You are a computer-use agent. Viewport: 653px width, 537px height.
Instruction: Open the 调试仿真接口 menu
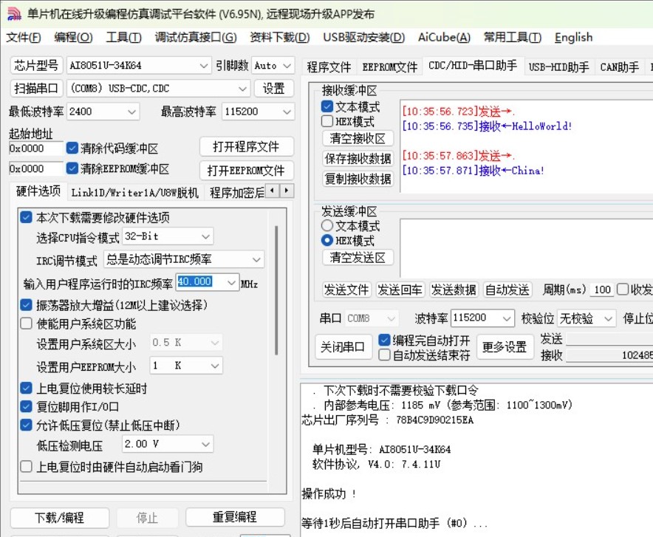(x=195, y=38)
